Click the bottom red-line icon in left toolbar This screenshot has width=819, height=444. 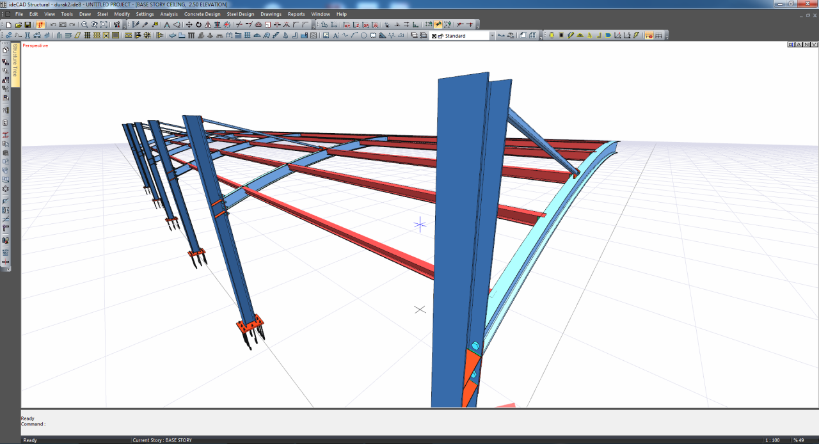point(6,262)
